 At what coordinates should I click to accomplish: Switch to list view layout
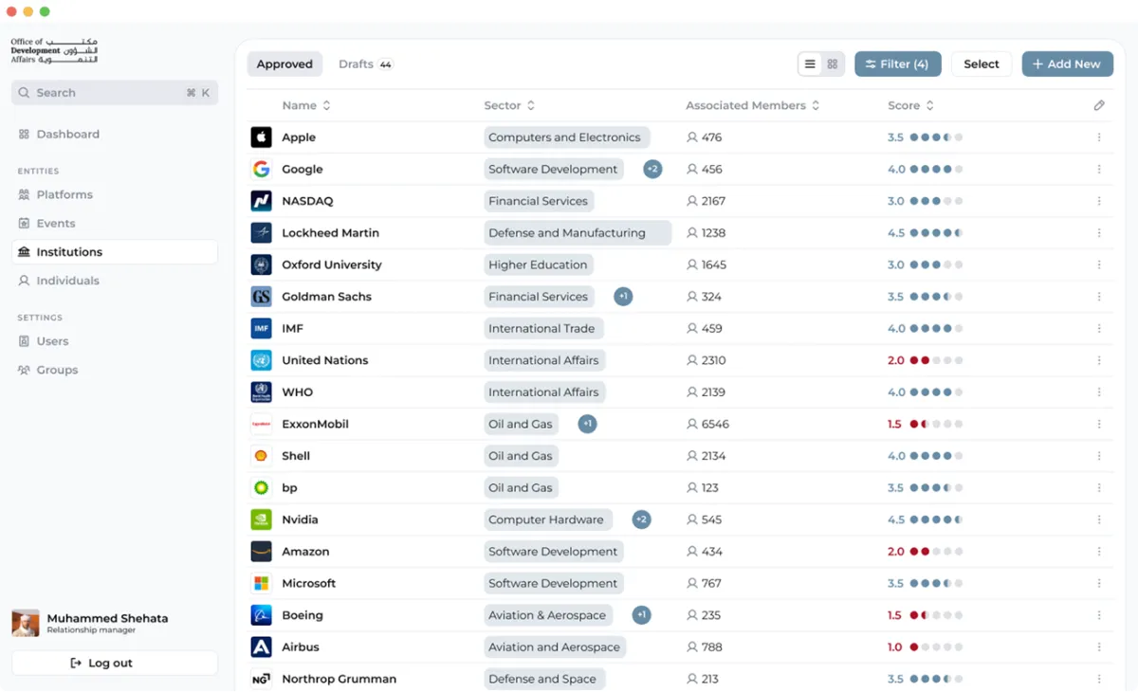[x=810, y=64]
